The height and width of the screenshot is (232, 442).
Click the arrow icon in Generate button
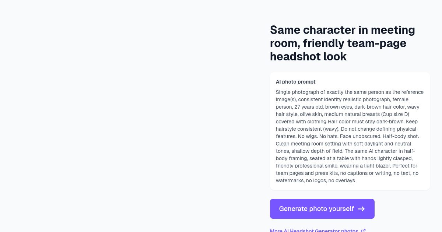click(361, 209)
